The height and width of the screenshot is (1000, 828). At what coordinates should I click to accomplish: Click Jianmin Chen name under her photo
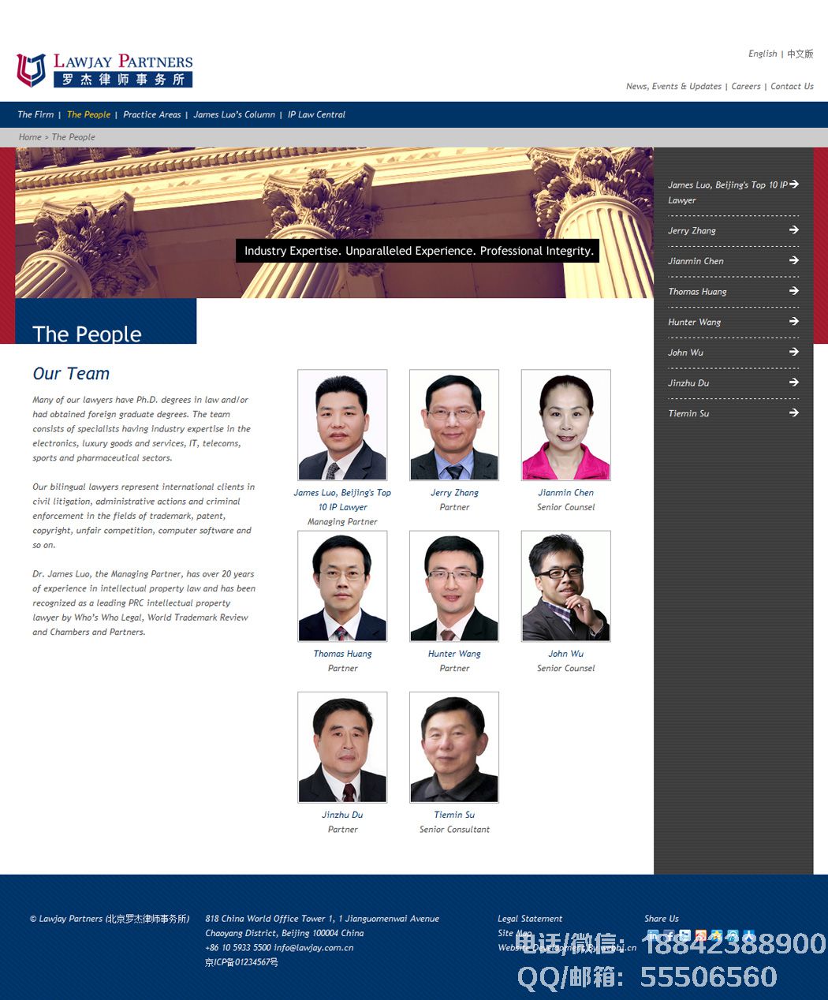pos(566,493)
